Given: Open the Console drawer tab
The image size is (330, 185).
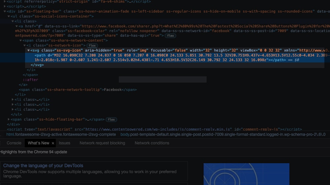Looking at the screenshot, I should click(x=14, y=143).
